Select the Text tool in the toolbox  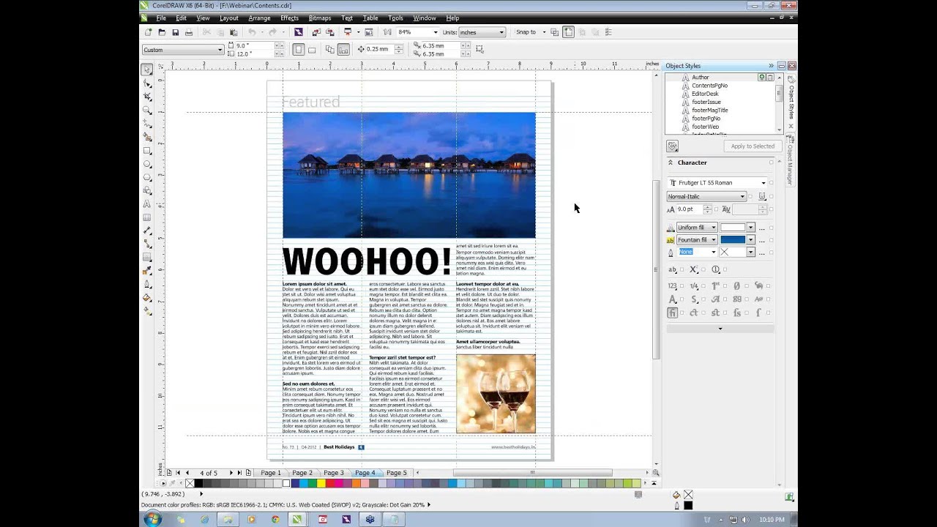tap(147, 204)
